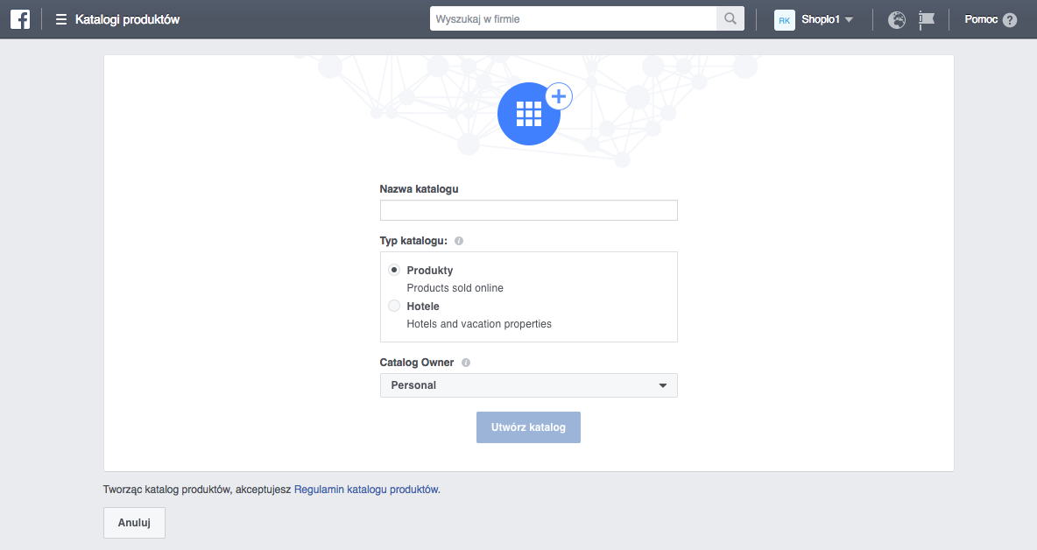This screenshot has height=550, width=1037.
Task: Click the flag pages icon
Action: (x=927, y=20)
